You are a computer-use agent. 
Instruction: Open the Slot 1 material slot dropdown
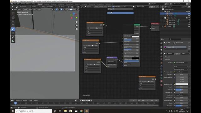(128, 7)
